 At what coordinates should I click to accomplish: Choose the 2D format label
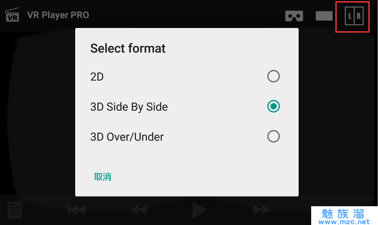(97, 77)
